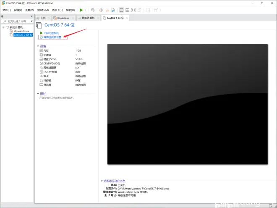Collapse the 描述 section
277x208 pixels.
tap(38, 94)
